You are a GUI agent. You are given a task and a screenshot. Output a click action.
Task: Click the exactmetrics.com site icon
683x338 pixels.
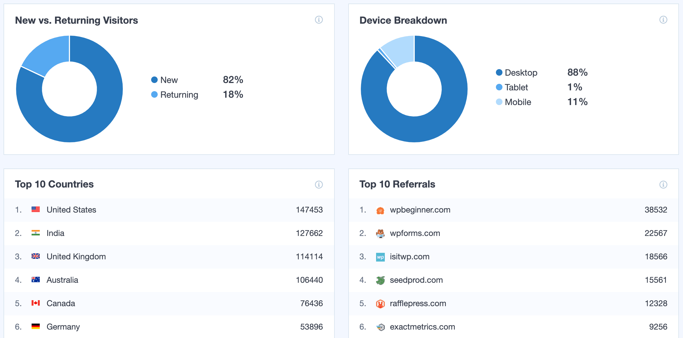click(x=381, y=327)
